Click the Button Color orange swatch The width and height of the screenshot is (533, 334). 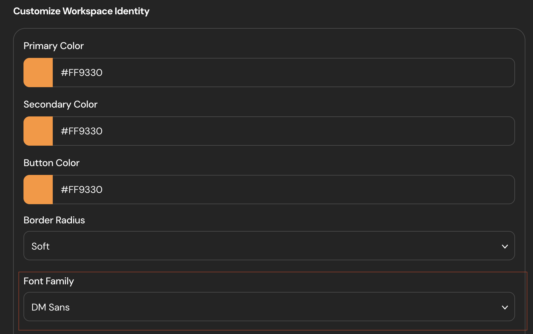[x=38, y=190]
